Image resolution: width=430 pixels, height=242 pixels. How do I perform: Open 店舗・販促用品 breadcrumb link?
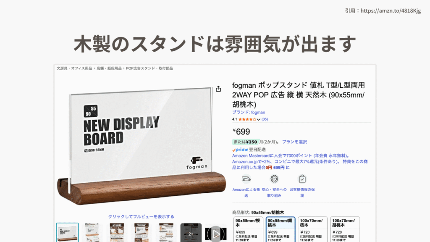pyautogui.click(x=109, y=68)
